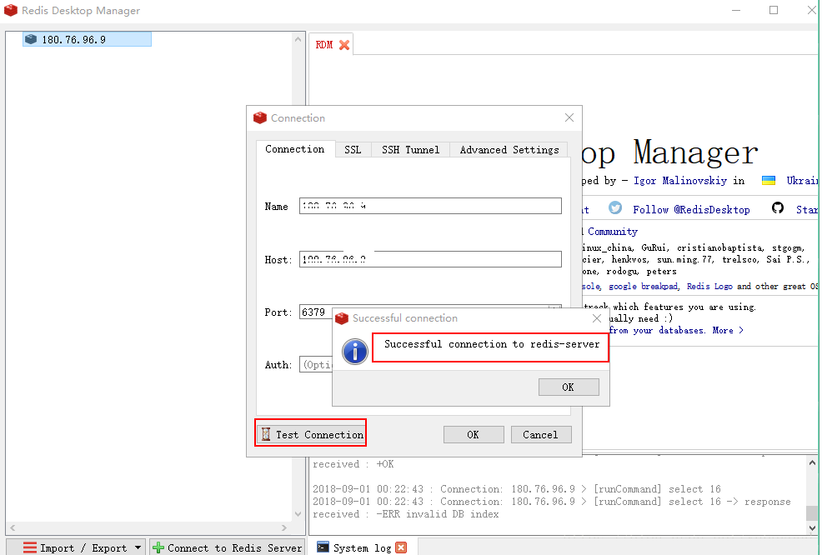Minimize the Redis Desktop Manager window

736,10
